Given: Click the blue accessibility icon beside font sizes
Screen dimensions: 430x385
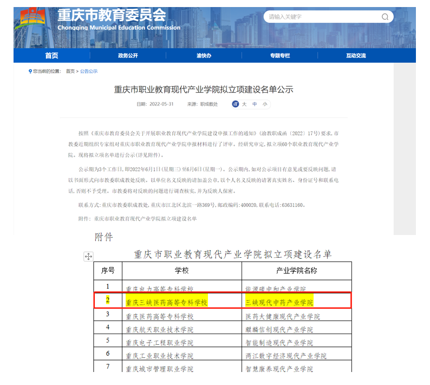Looking at the screenshot, I should click(x=236, y=104).
